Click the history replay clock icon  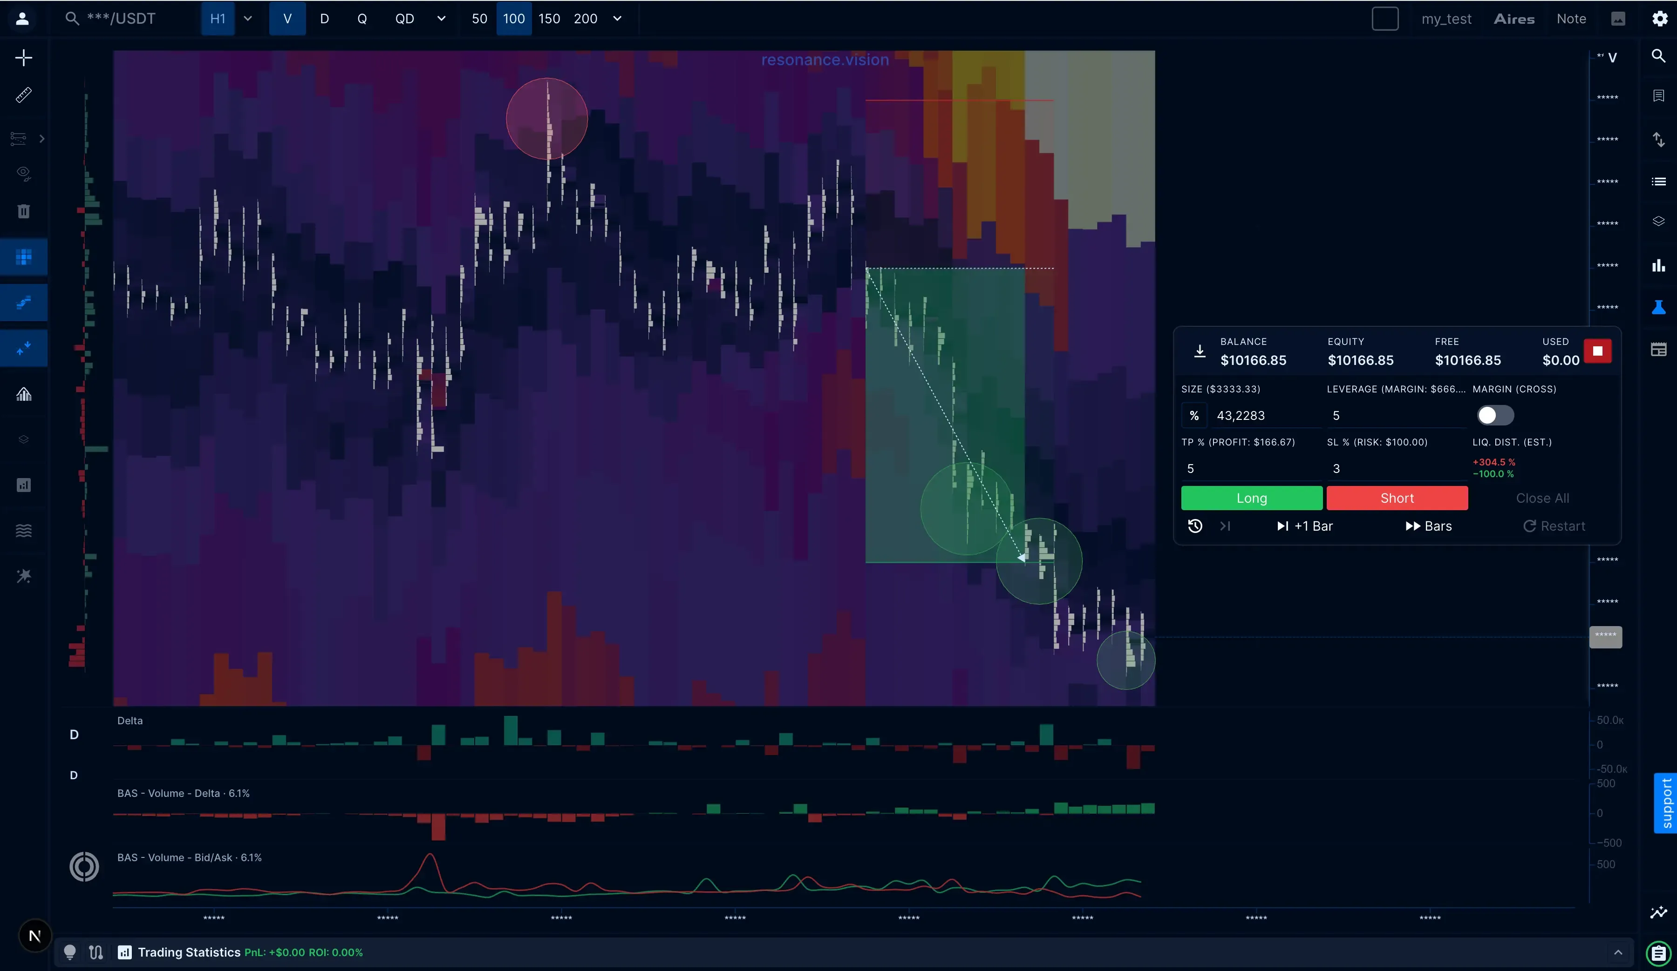[1195, 526]
